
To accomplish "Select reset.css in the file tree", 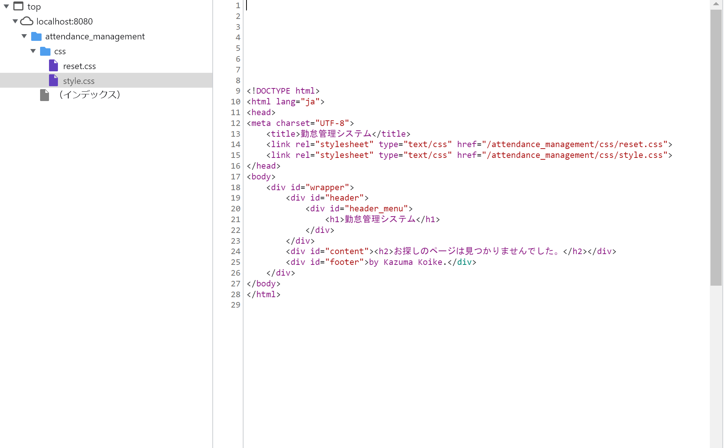I will (79, 65).
